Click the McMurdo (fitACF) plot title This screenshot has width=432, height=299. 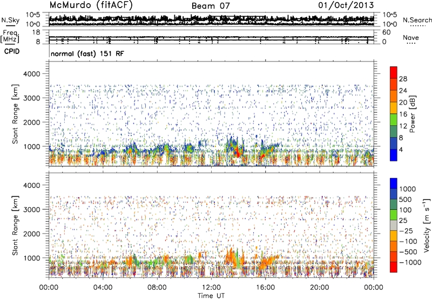coord(91,5)
